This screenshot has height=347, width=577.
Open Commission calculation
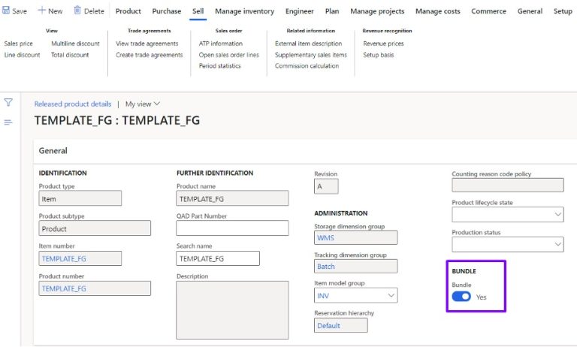(x=307, y=66)
